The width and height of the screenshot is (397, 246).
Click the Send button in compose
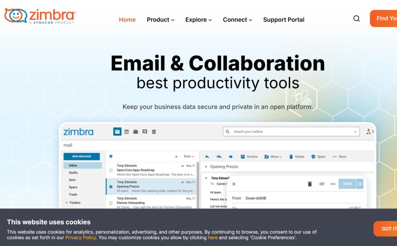[347, 184]
